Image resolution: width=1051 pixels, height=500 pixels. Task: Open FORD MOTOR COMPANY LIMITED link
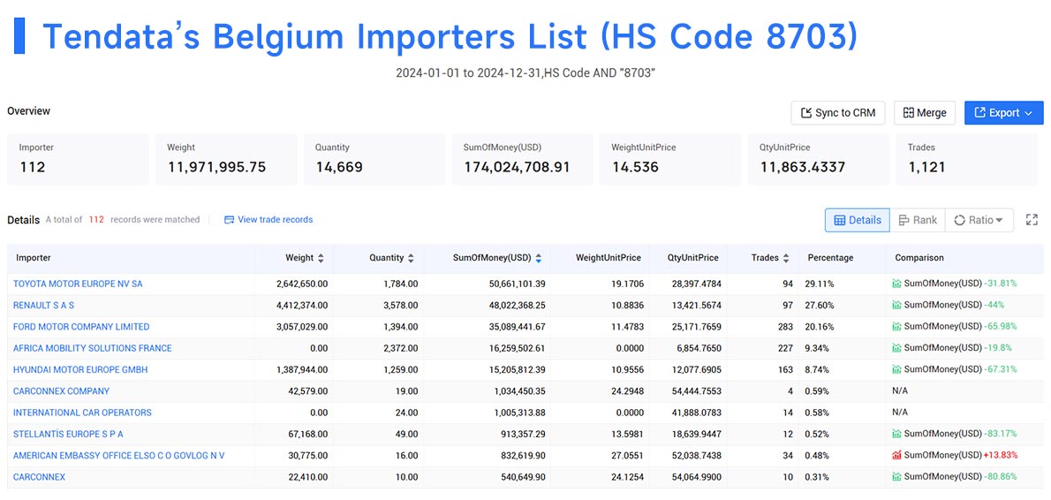(81, 326)
